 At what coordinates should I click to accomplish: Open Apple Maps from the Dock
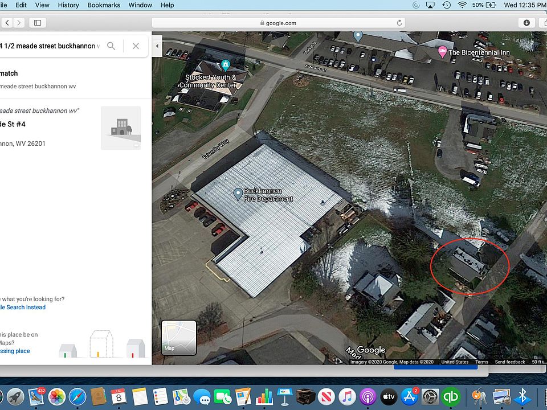click(181, 397)
